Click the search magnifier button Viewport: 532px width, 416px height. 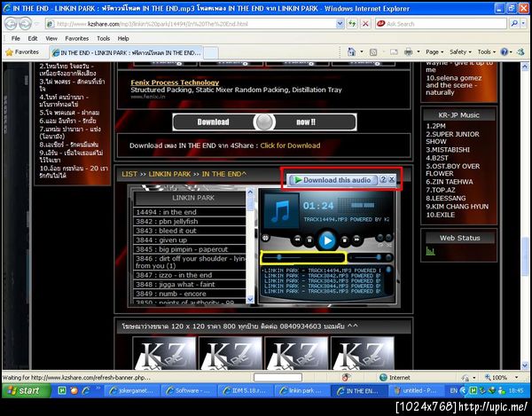coord(514,23)
